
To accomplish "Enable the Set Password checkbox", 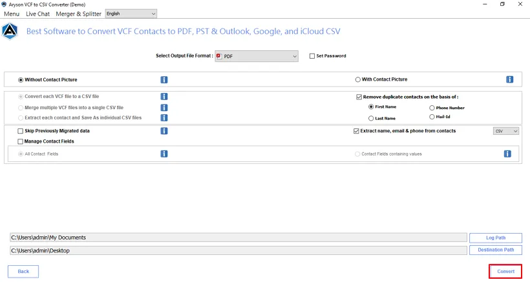I will tap(312, 56).
